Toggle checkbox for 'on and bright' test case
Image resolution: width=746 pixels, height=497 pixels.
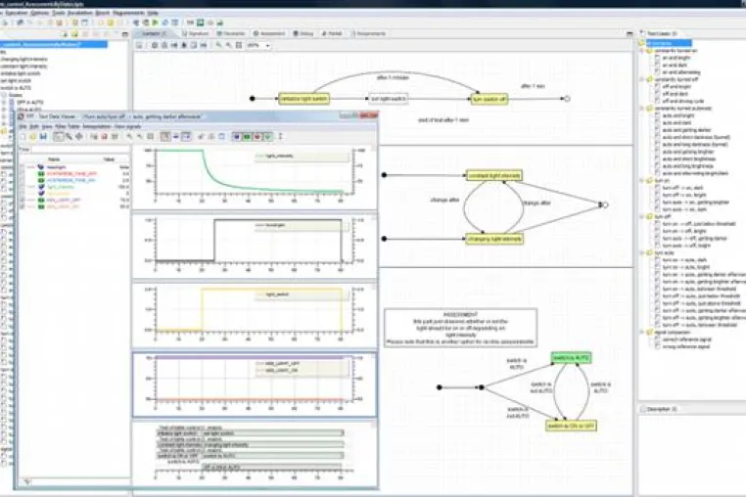click(657, 58)
